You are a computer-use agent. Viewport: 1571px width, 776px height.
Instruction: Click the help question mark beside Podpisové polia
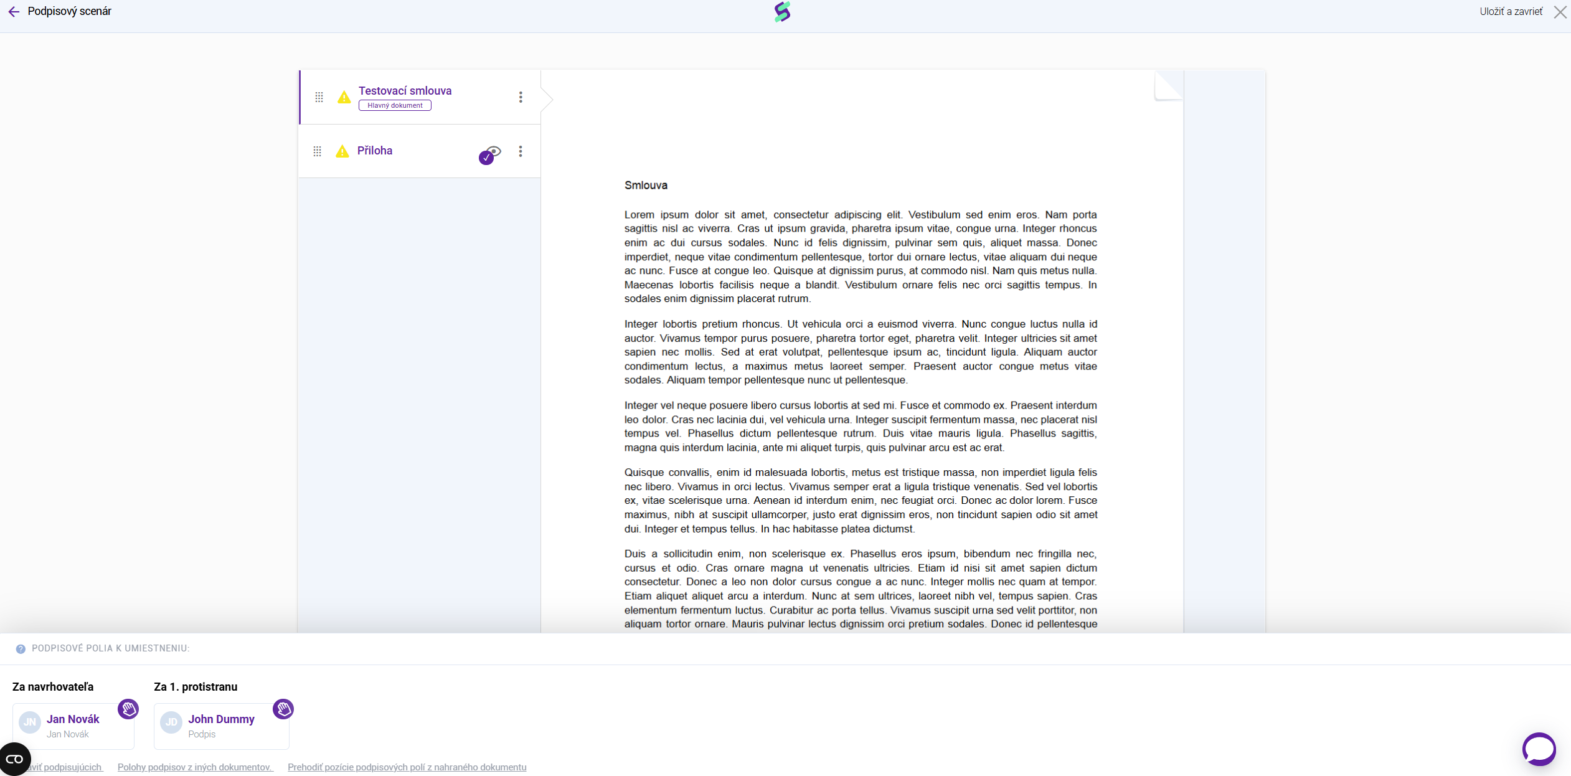(21, 649)
